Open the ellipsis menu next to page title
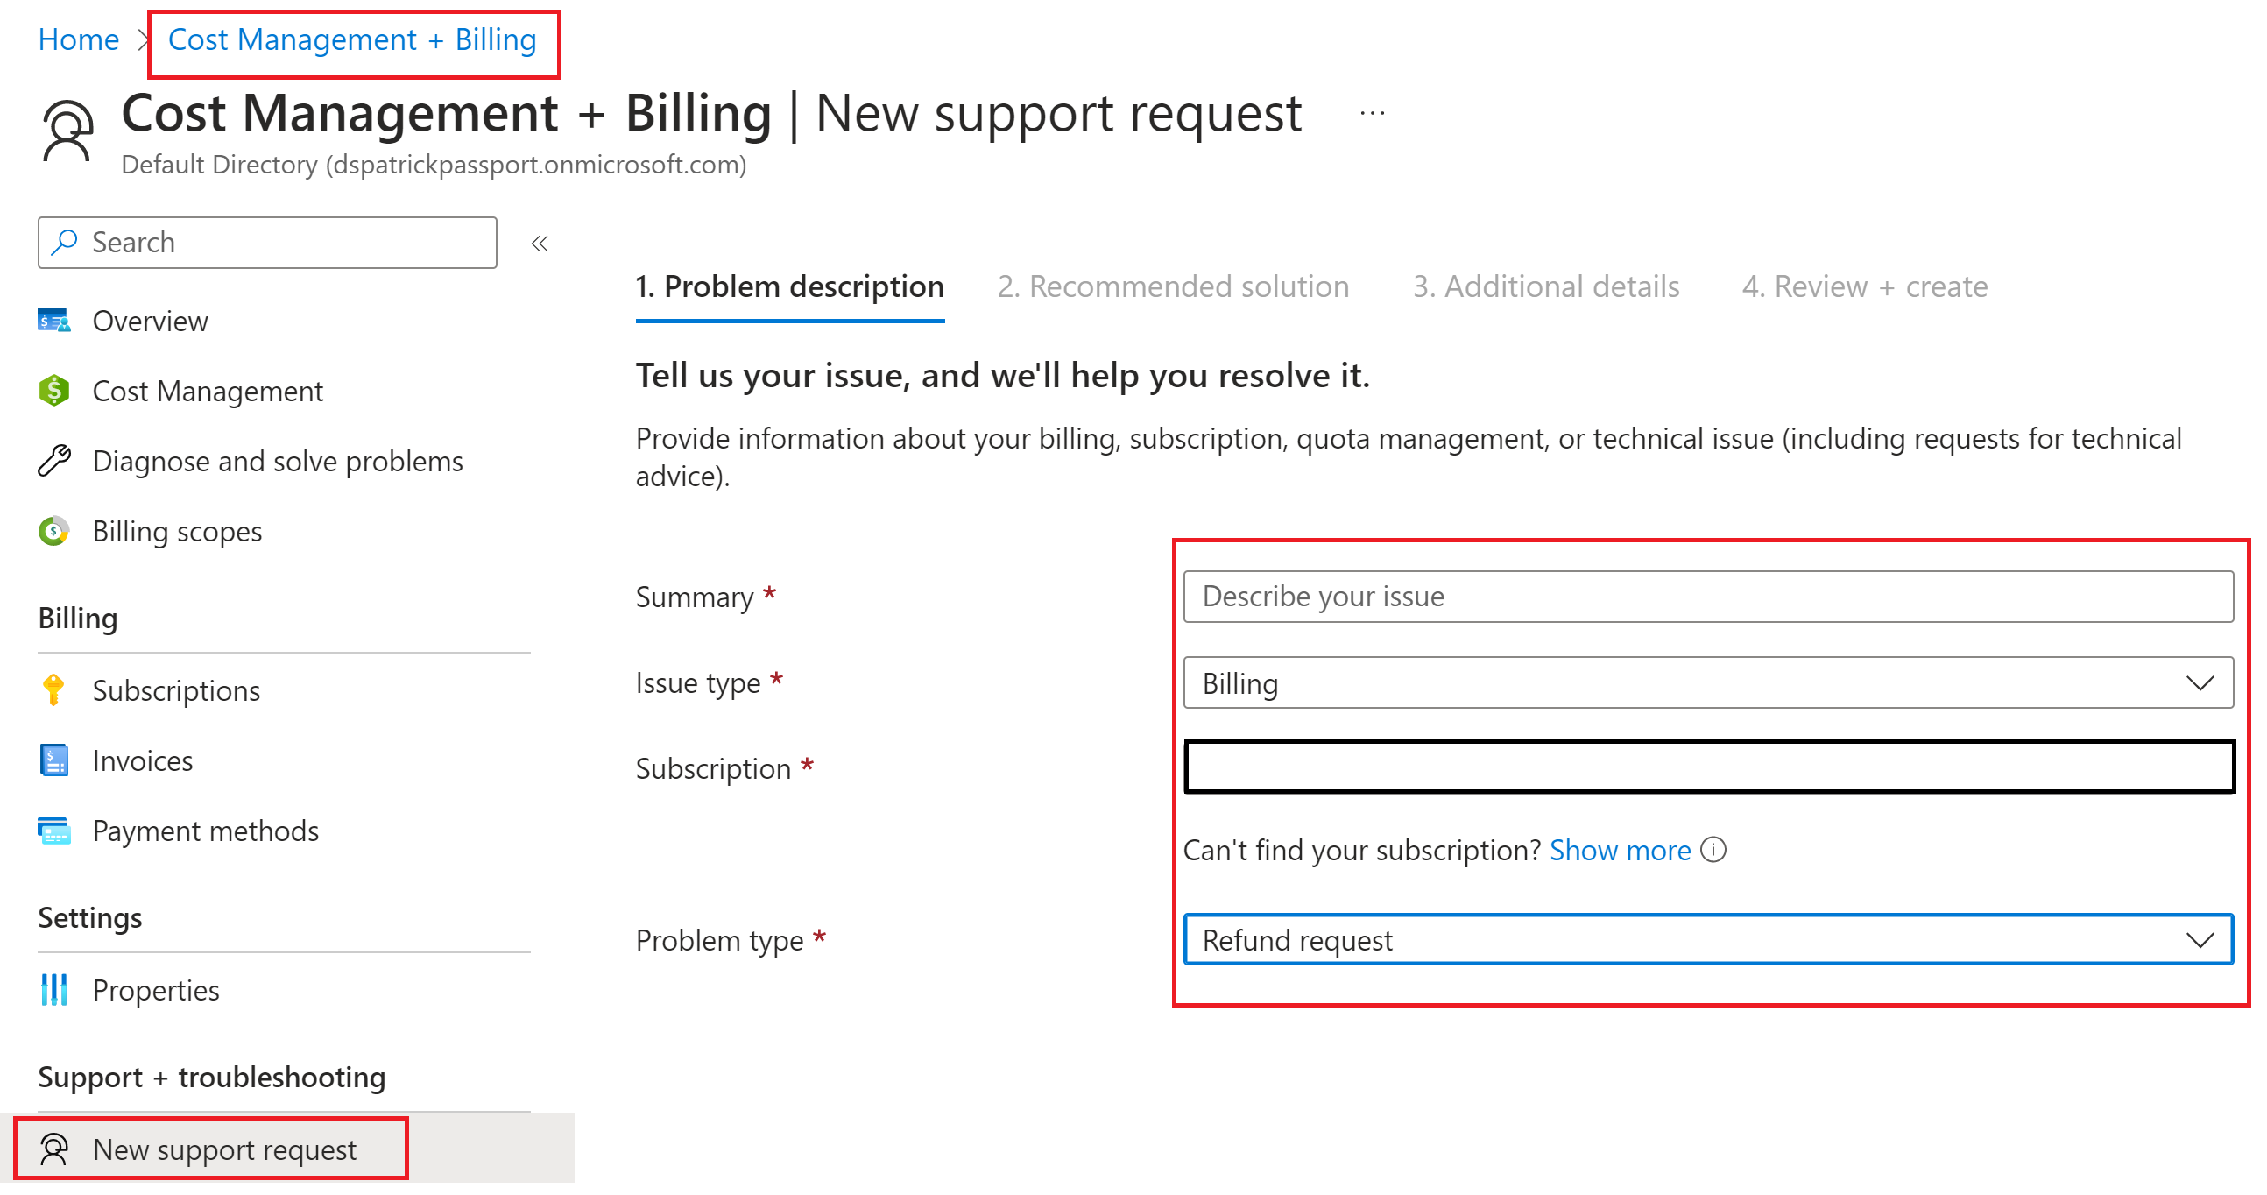This screenshot has width=2267, height=1195. 1371,112
